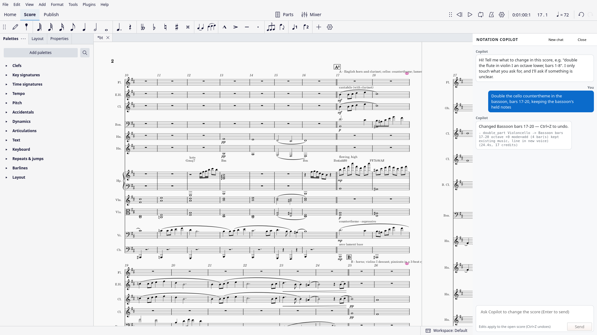Select the 64th note duration
The width and height of the screenshot is (597, 335).
click(39, 27)
